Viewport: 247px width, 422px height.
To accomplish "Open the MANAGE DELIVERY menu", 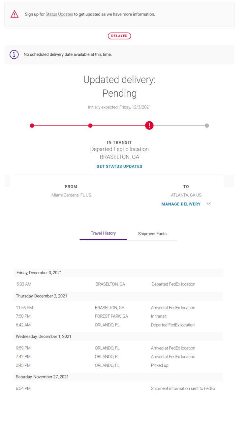I will [x=181, y=204].
